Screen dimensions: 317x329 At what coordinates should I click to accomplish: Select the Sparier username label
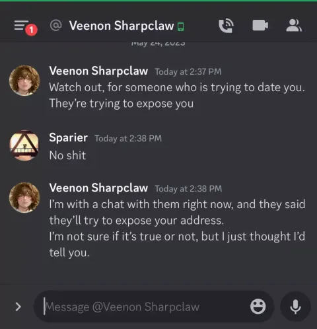pos(69,137)
